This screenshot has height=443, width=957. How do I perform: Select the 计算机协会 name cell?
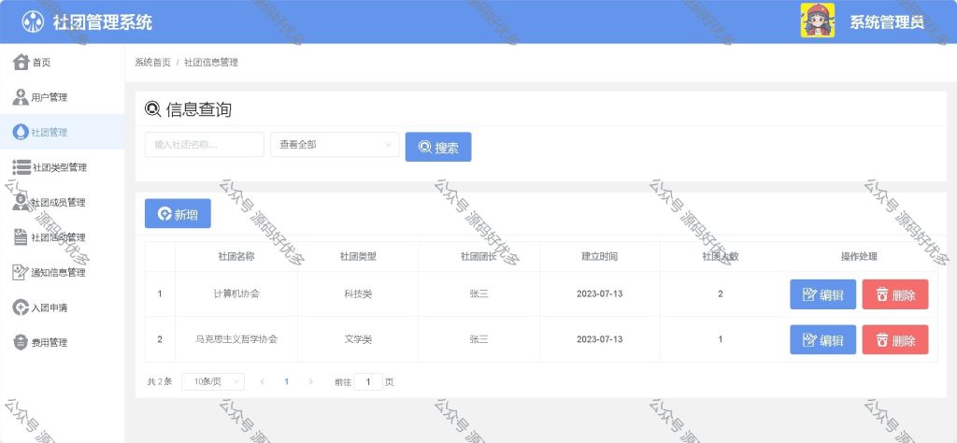pyautogui.click(x=236, y=293)
